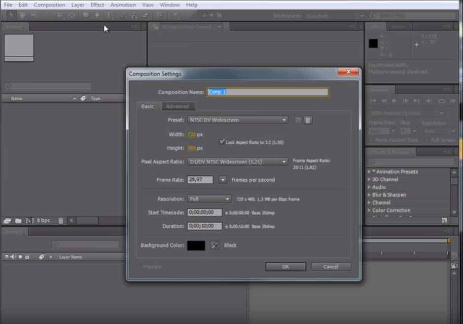
Task: Click the Composition Name field
Action: click(x=268, y=92)
